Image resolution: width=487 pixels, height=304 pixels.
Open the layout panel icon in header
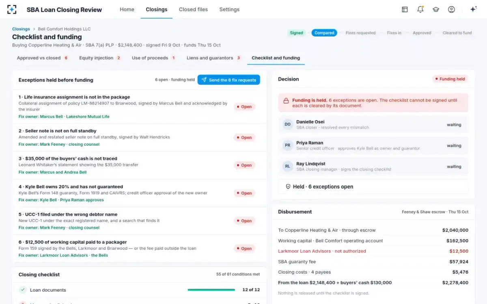point(405,9)
